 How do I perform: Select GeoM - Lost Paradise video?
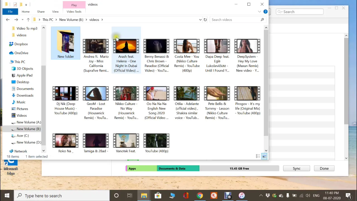point(96,103)
